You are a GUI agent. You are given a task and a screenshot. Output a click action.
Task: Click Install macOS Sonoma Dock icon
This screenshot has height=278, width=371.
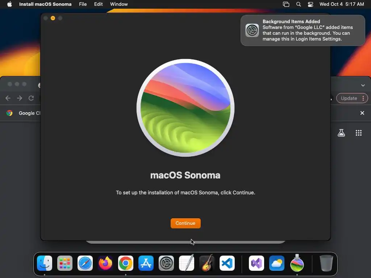pos(297,263)
